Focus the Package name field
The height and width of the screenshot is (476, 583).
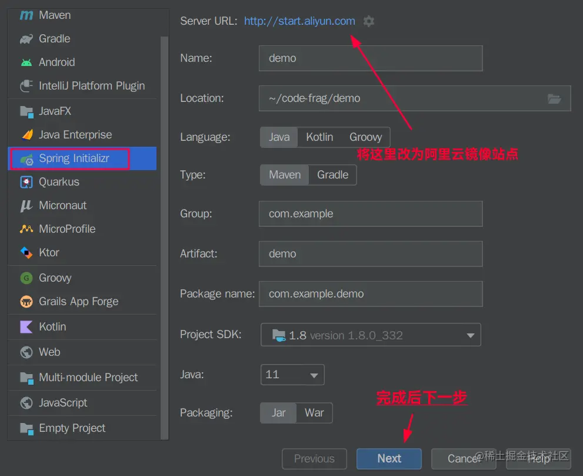tap(371, 294)
